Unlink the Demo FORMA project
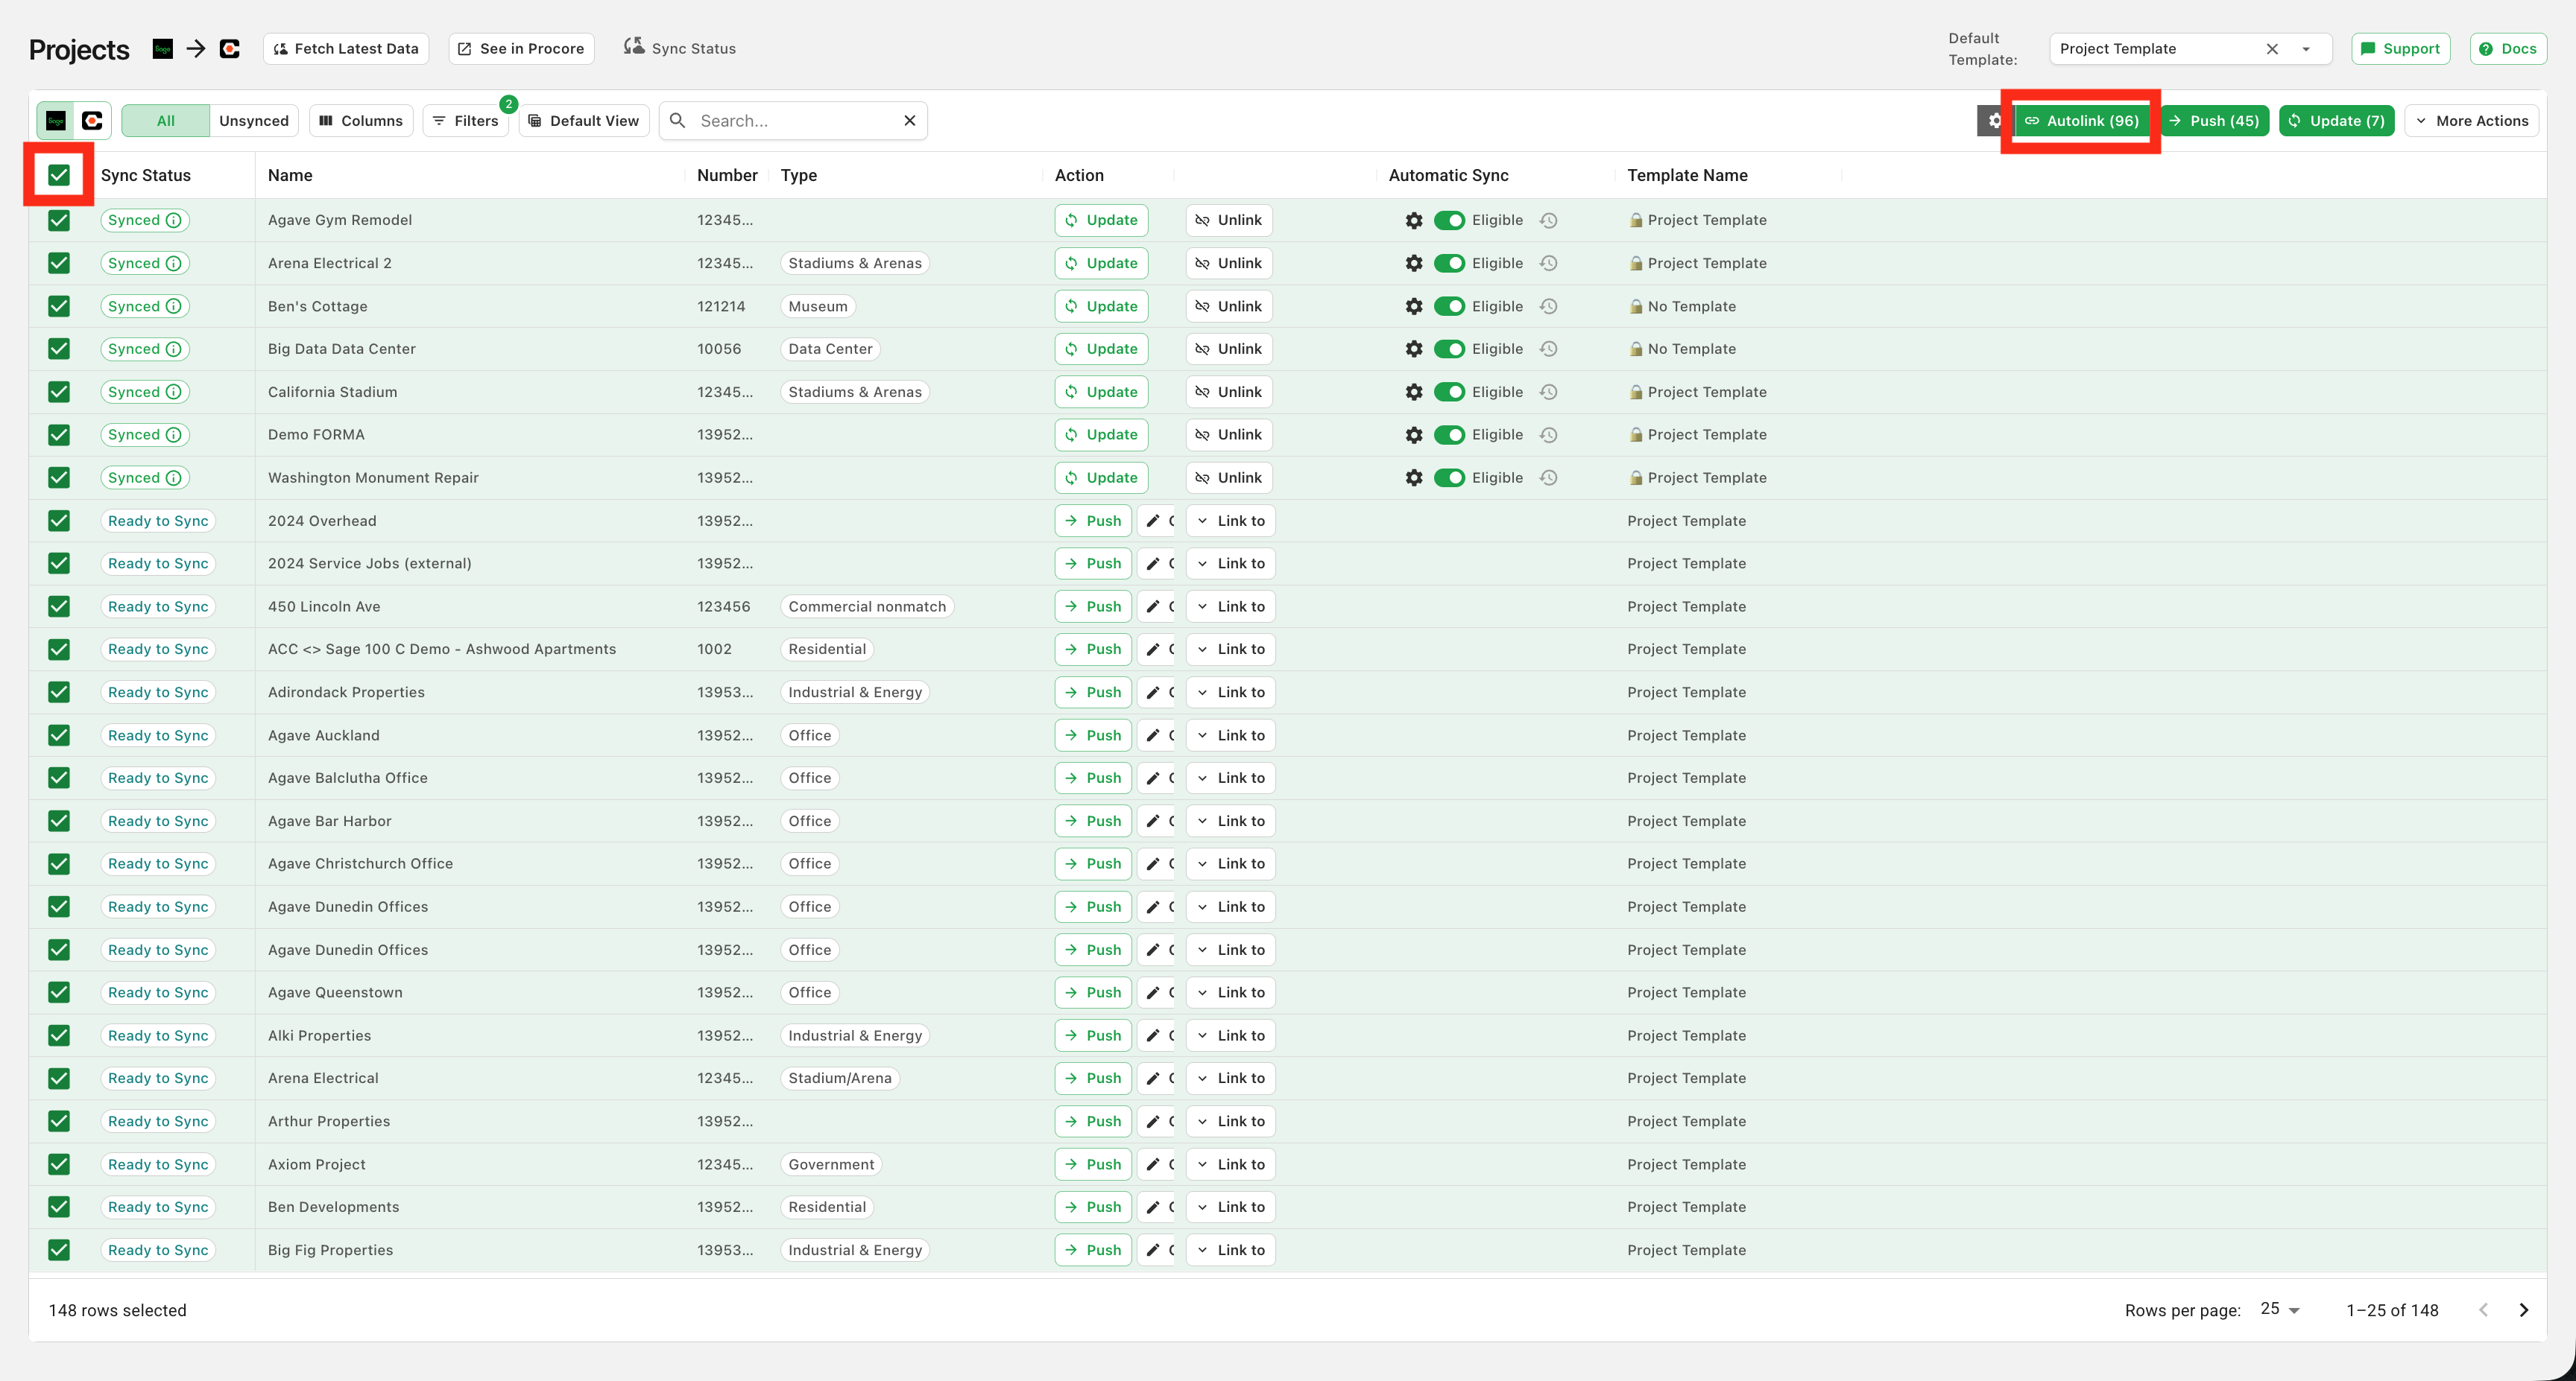 1228,436
